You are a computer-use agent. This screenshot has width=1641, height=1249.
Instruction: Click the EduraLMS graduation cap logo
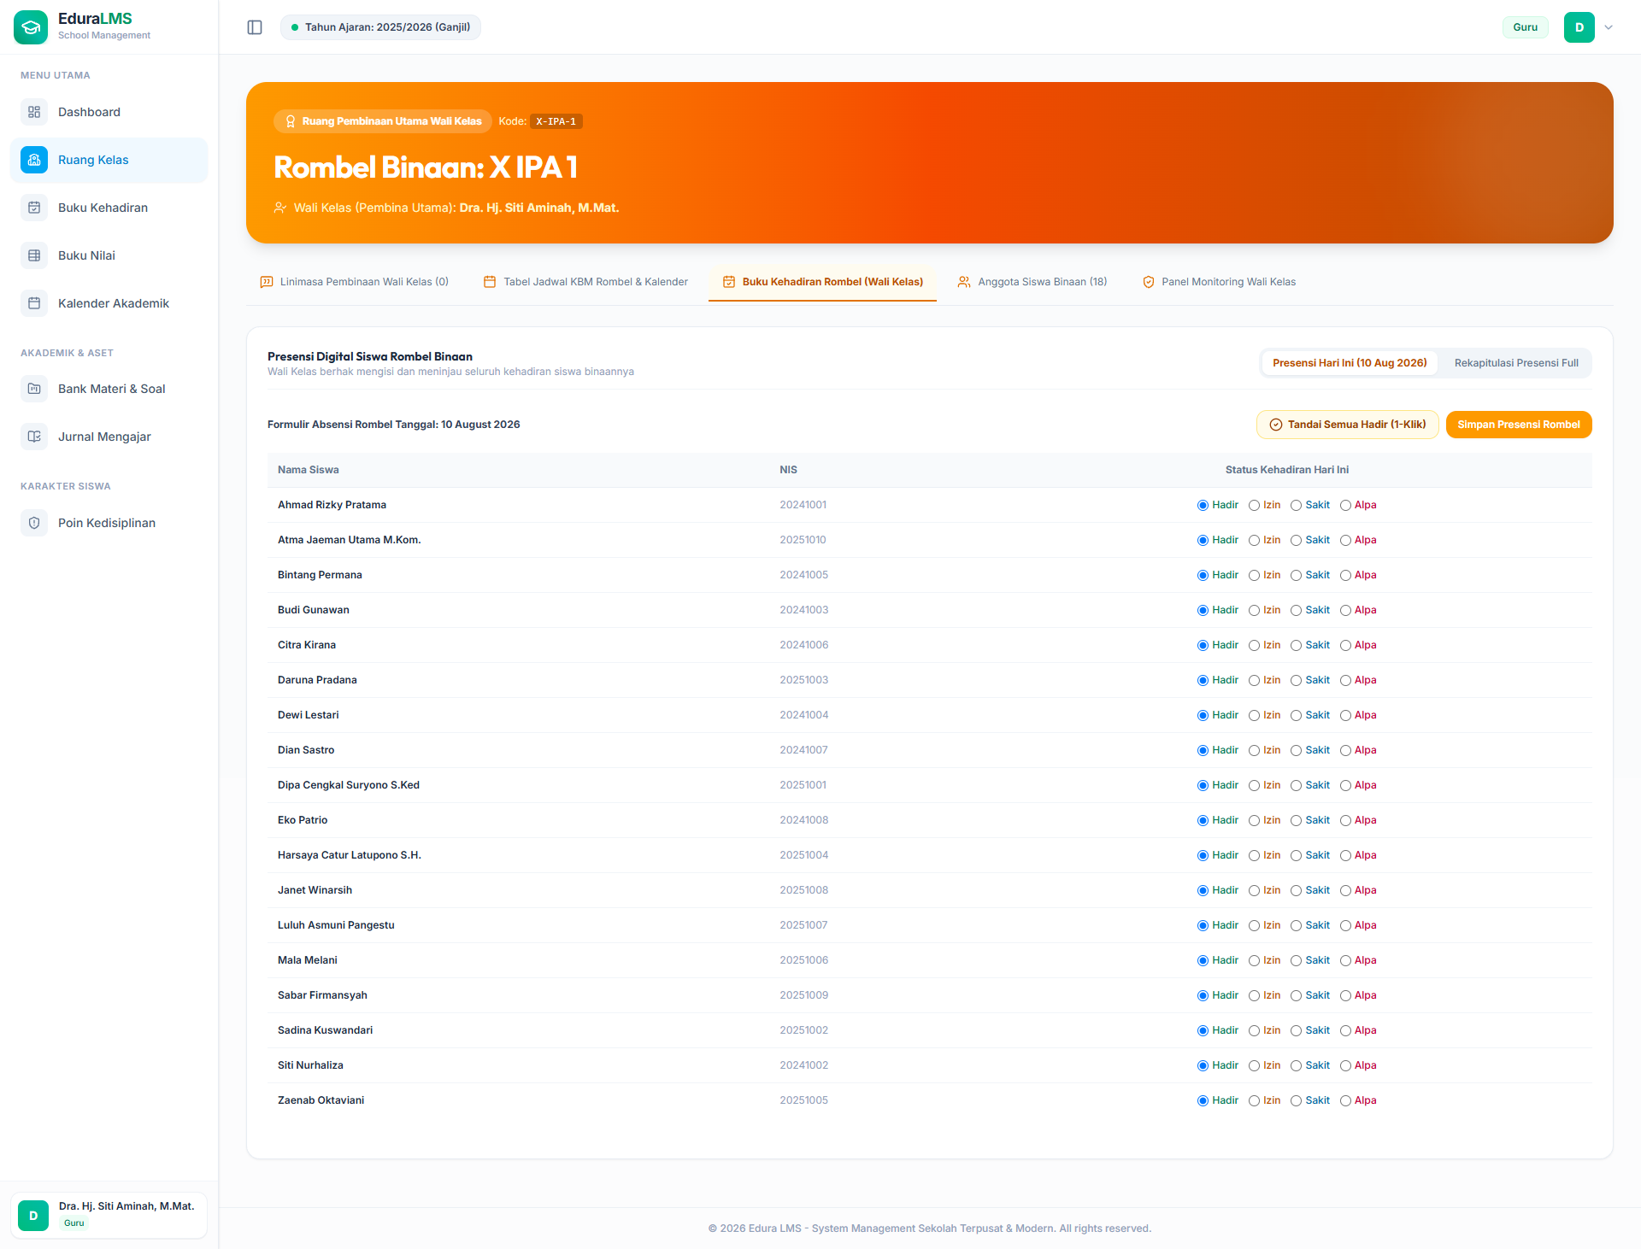(31, 27)
